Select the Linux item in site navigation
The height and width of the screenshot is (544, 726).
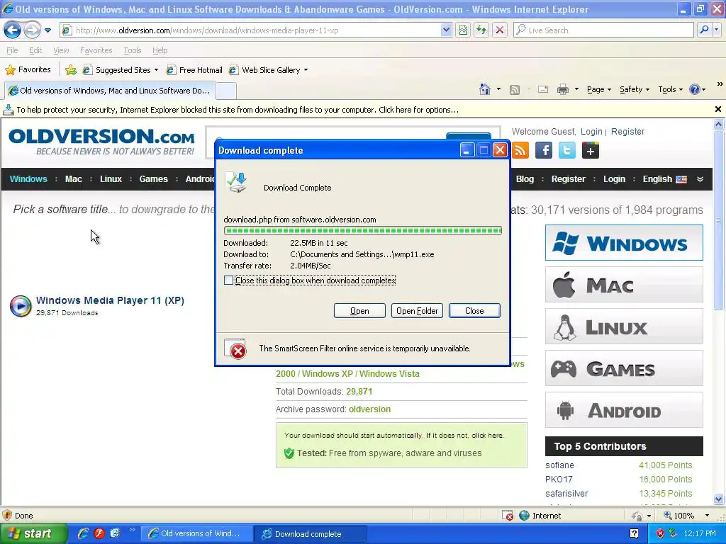[111, 179]
